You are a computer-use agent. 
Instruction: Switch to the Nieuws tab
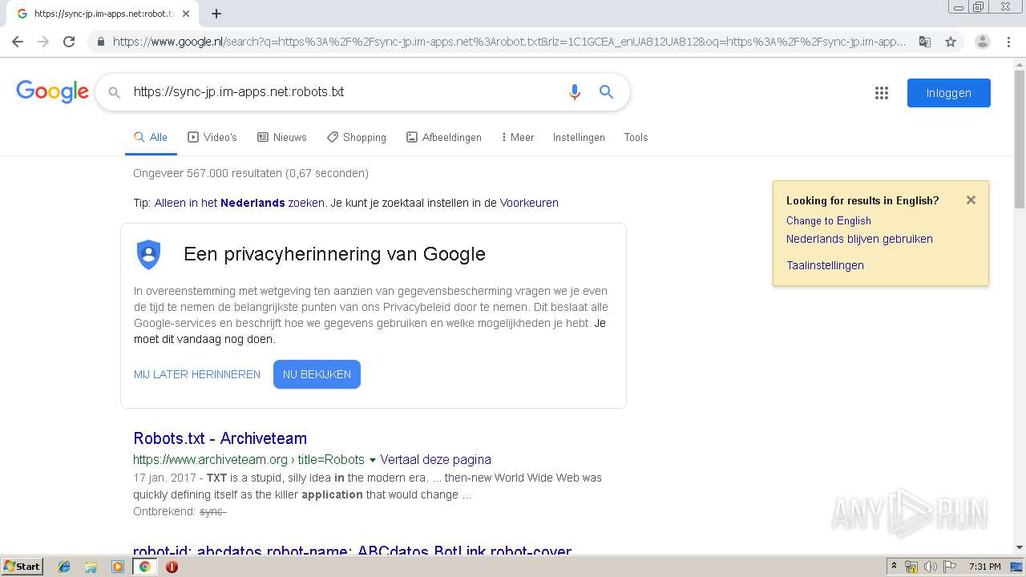[x=282, y=137]
